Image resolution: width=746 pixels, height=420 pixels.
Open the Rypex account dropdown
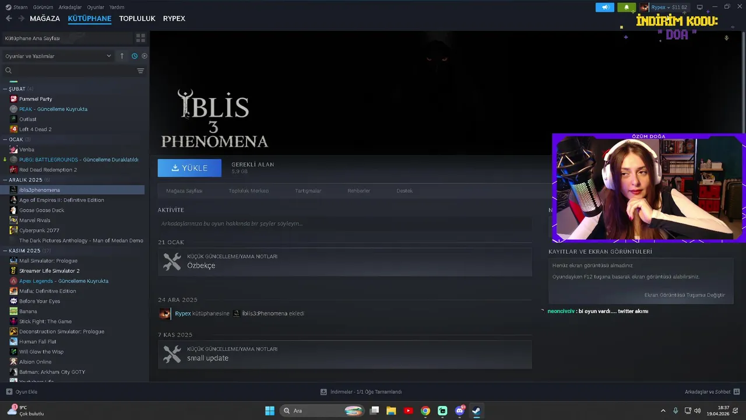pos(664,7)
